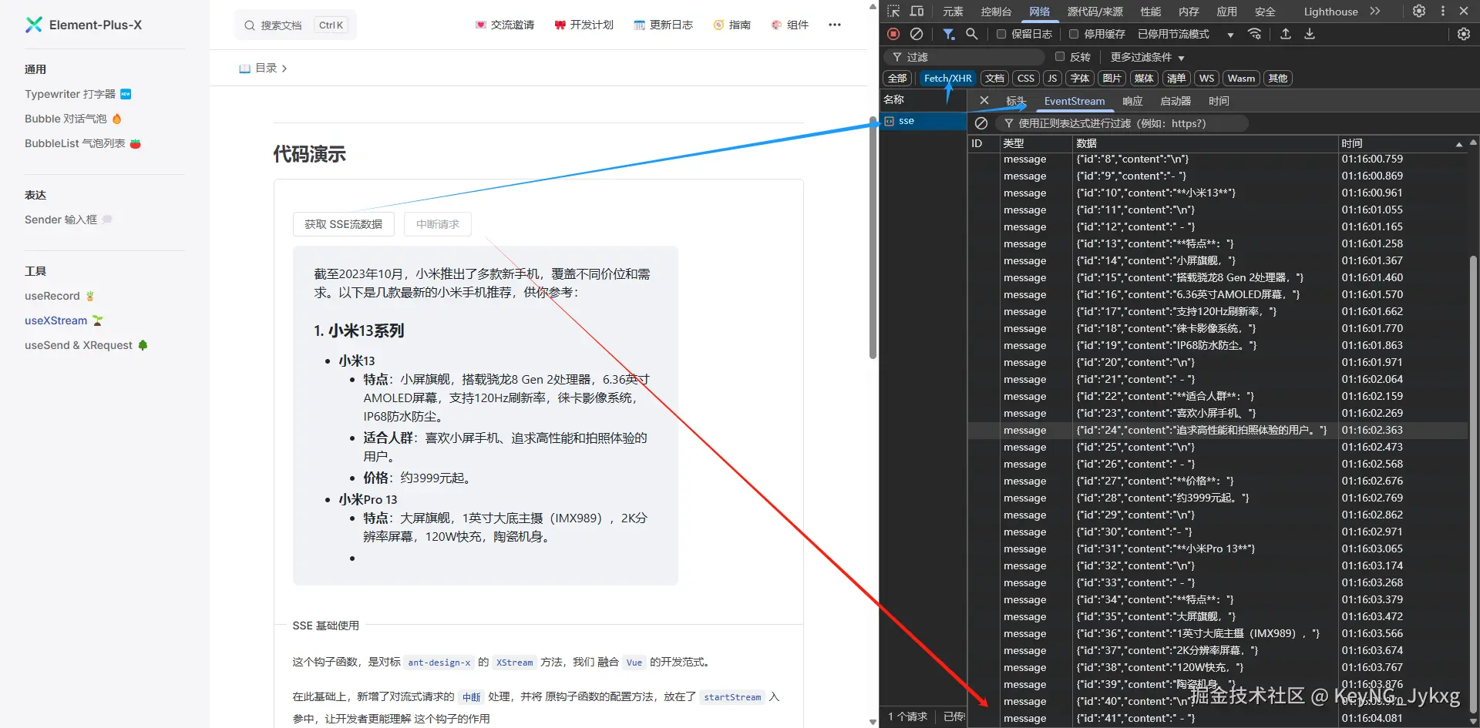Expand more DevTools tabs chevron
The height and width of the screenshot is (728, 1480).
(1375, 12)
